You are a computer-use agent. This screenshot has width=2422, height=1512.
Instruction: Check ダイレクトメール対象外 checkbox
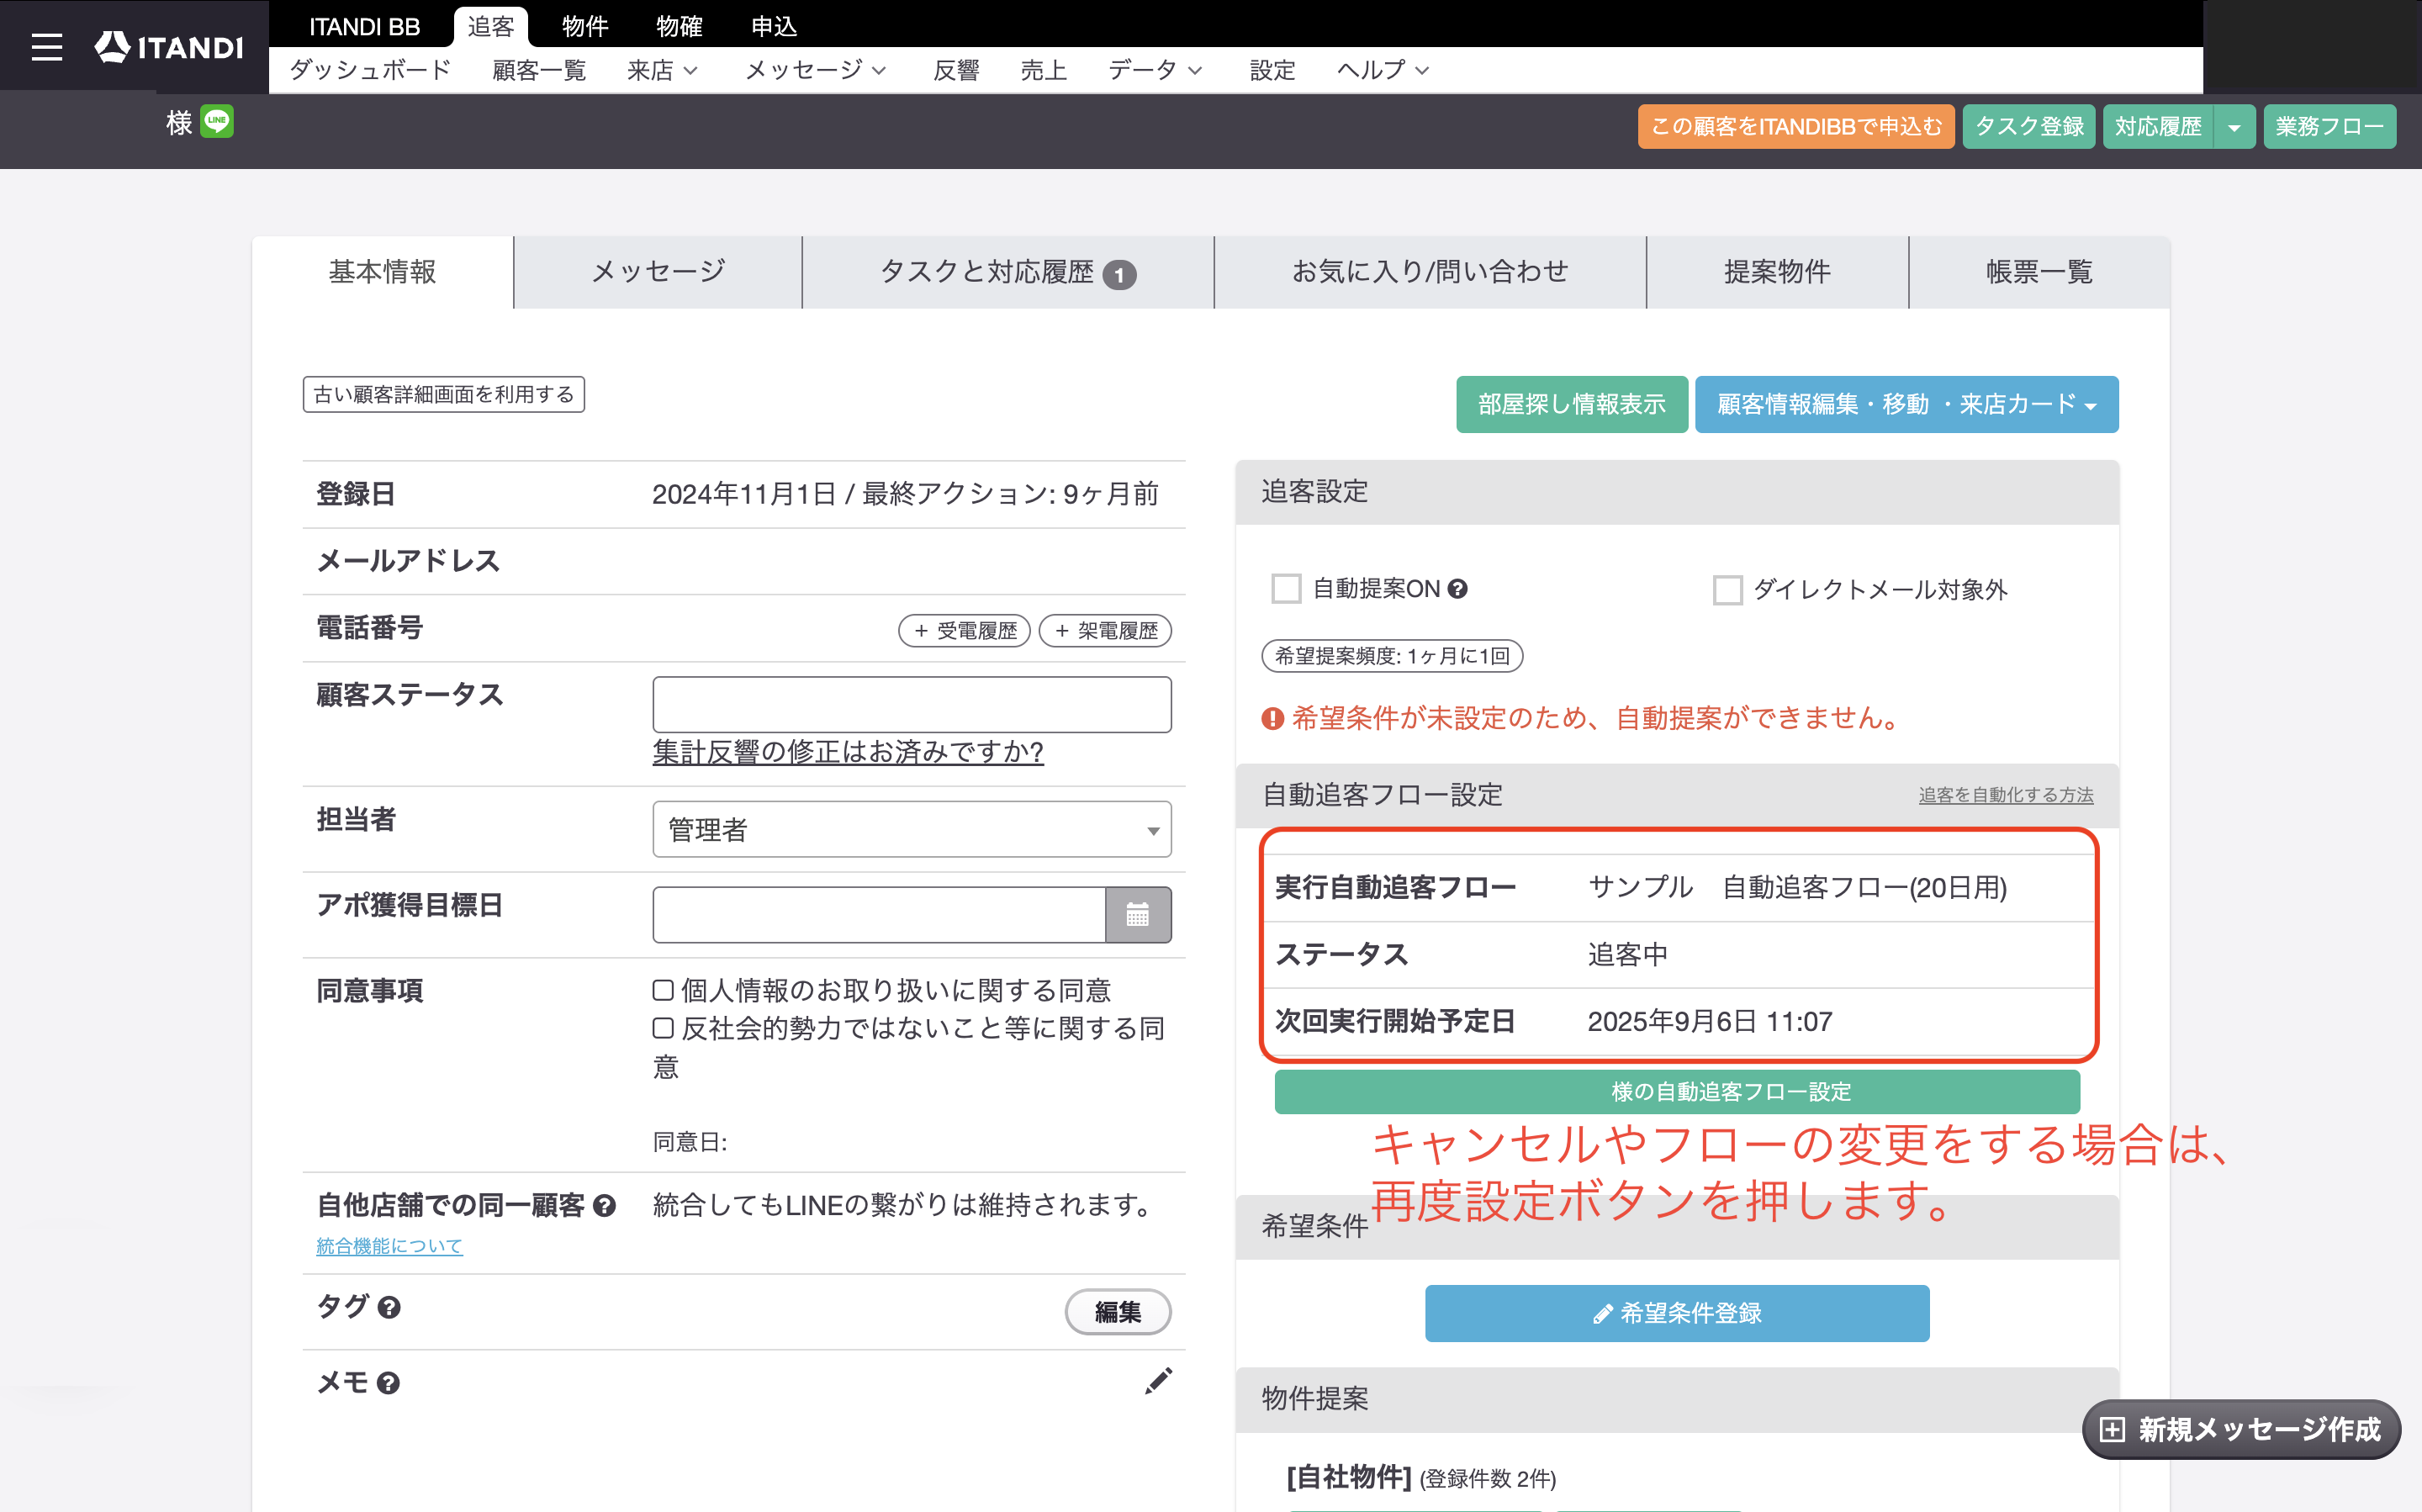coord(1727,590)
